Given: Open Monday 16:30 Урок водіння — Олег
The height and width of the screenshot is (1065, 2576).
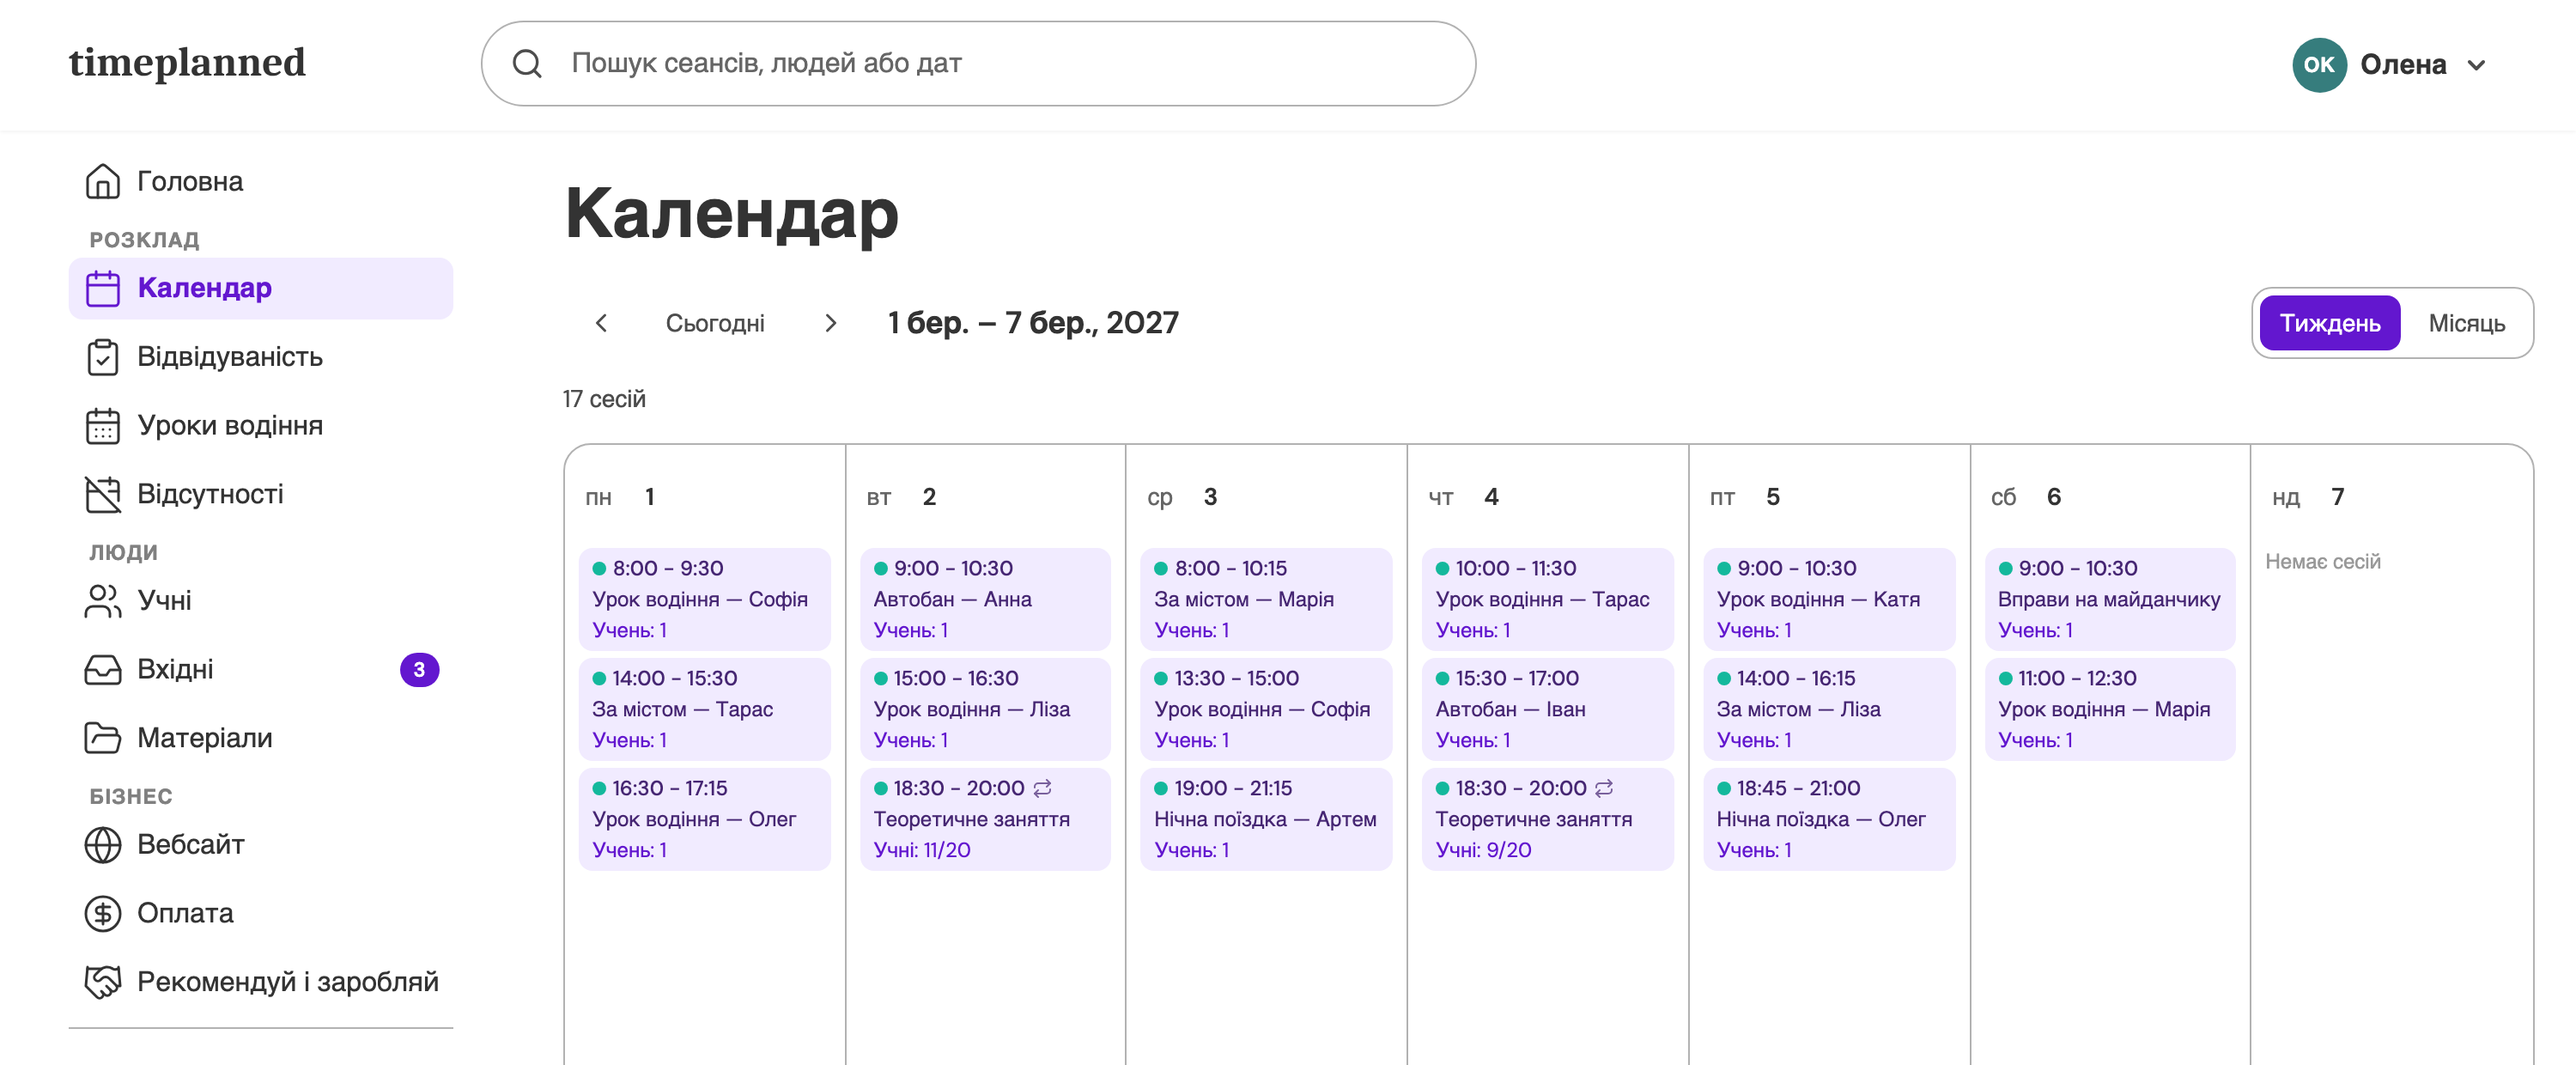Looking at the screenshot, I should coord(704,819).
